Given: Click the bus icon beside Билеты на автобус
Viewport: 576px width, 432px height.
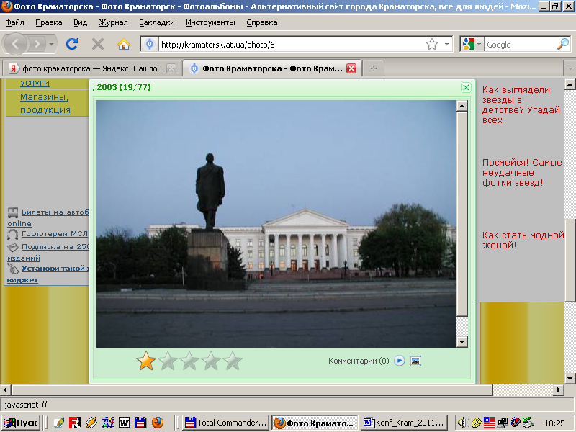Looking at the screenshot, I should pyautogui.click(x=13, y=212).
